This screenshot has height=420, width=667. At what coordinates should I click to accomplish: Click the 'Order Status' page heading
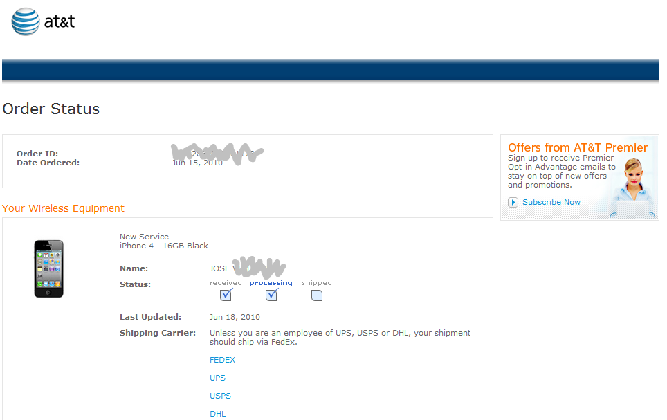pos(51,109)
